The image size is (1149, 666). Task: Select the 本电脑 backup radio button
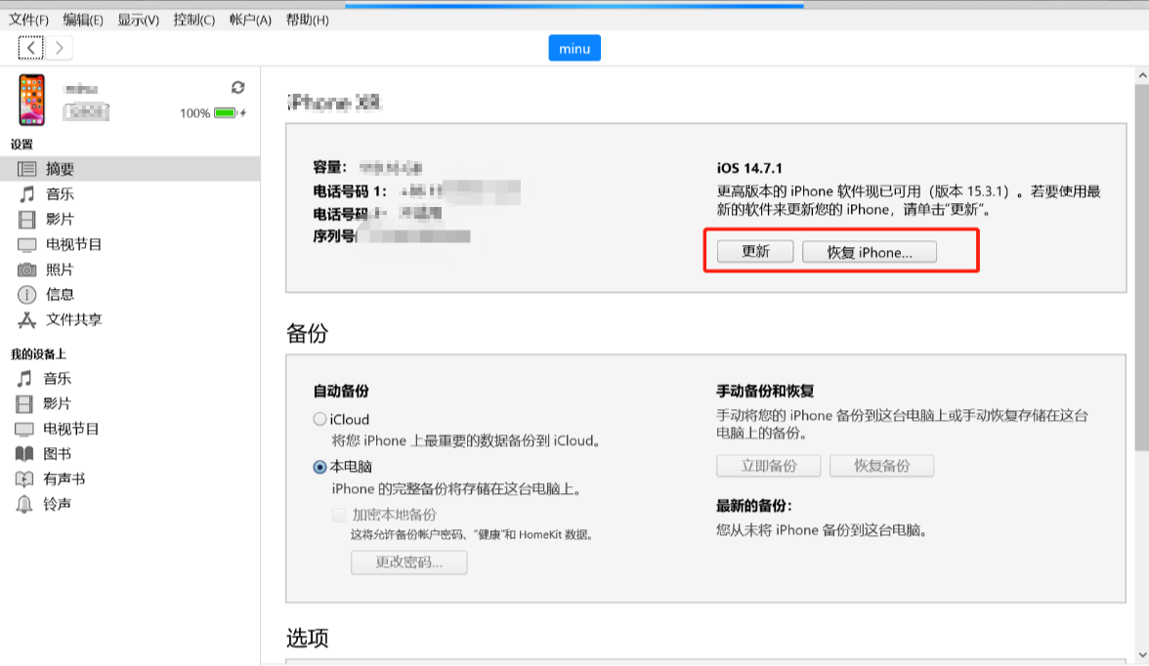tap(319, 467)
